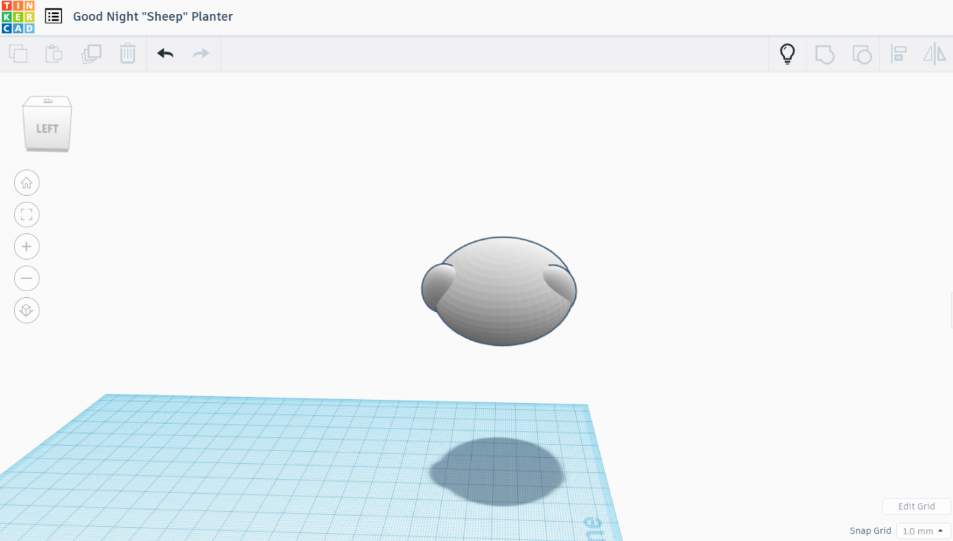Click the Tinkercad logo

click(17, 17)
